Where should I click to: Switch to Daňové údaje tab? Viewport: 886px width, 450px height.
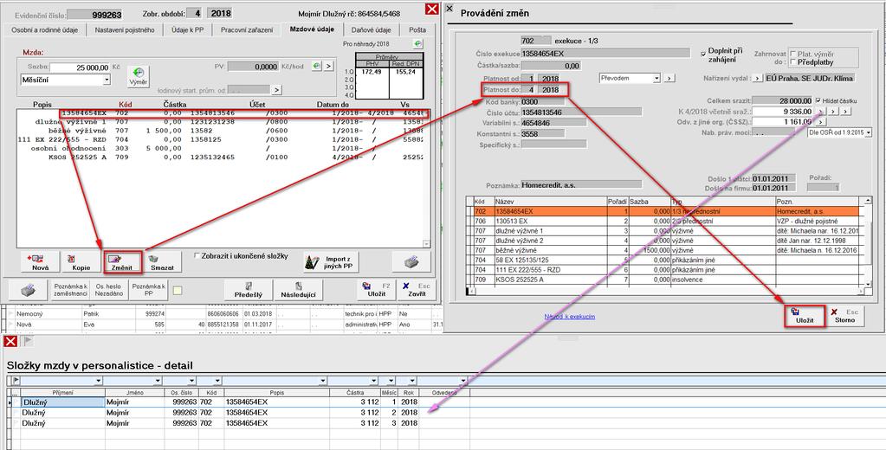pyautogui.click(x=371, y=29)
